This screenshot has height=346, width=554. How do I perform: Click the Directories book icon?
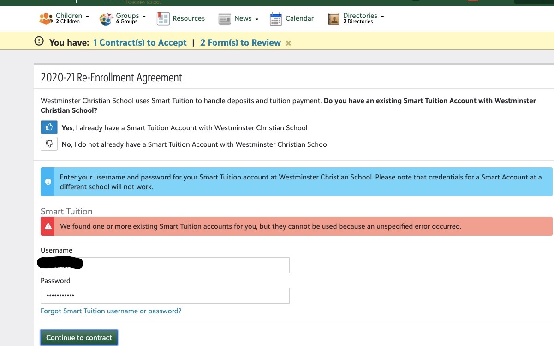click(334, 19)
